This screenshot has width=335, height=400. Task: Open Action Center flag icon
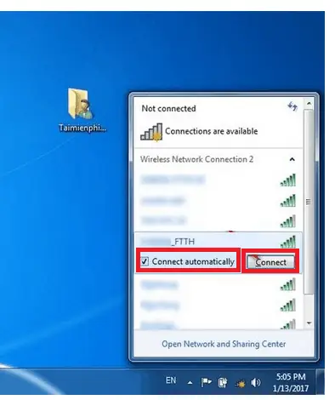tap(207, 382)
